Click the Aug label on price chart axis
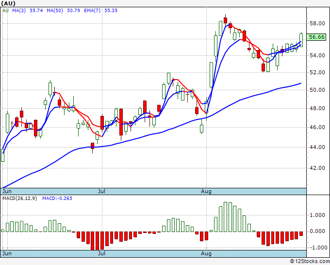Screen dimensions: 330x265 [x=206, y=191]
